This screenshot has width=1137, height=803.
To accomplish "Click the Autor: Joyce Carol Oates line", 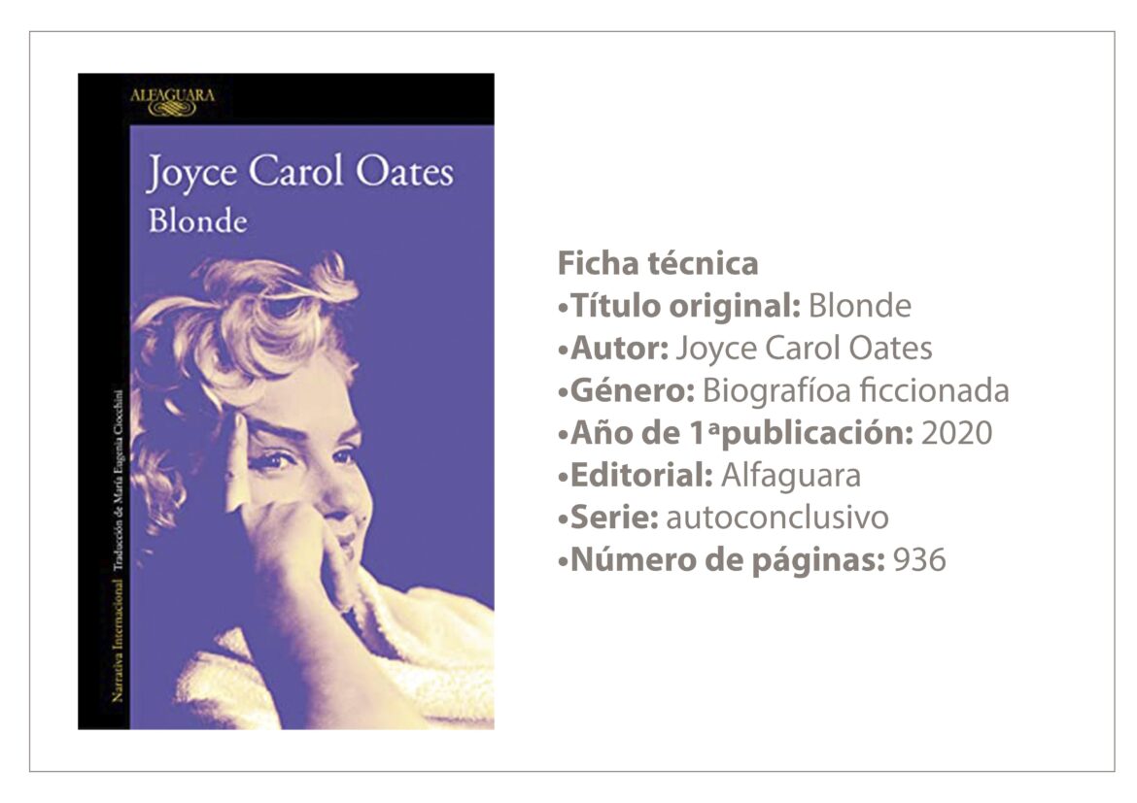I will click(x=744, y=349).
